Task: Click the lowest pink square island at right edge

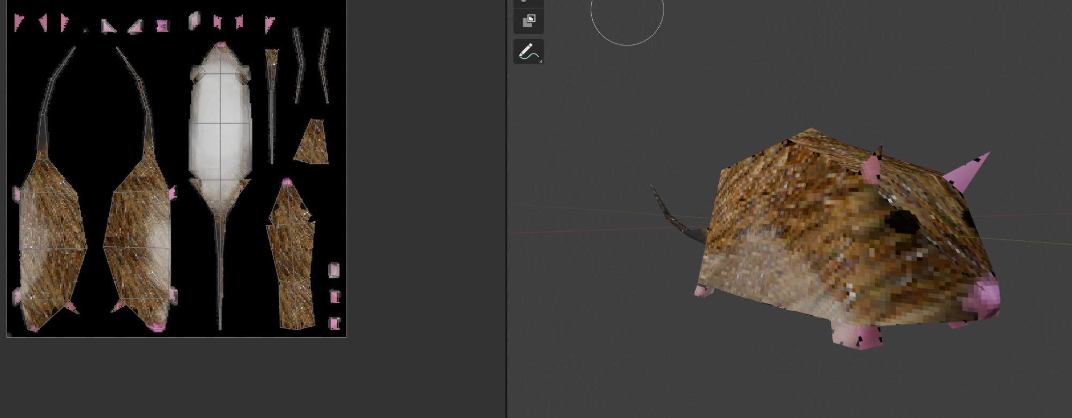Action: click(x=334, y=323)
